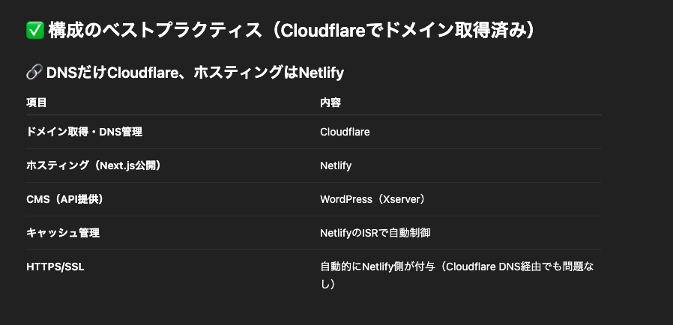Image resolution: width=673 pixels, height=325 pixels.
Task: Click the 項目 column header
Action: tap(36, 103)
